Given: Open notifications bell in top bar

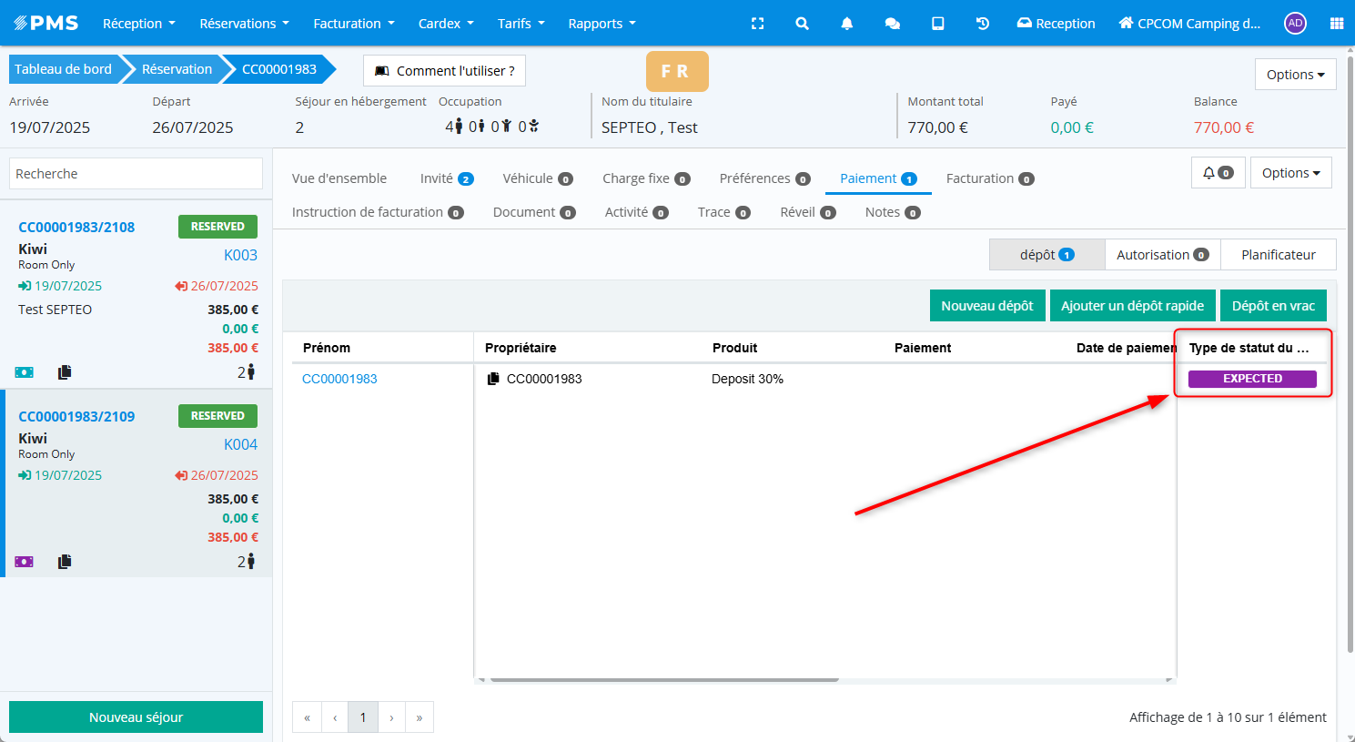Looking at the screenshot, I should [x=846, y=24].
